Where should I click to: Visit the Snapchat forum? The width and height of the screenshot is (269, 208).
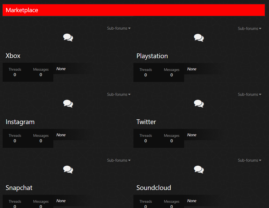pos(19,188)
